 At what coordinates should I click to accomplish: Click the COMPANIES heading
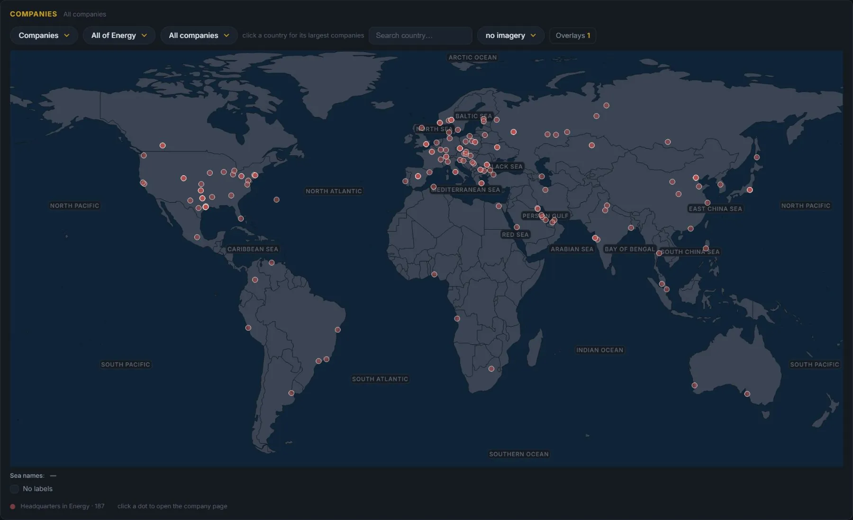33,14
